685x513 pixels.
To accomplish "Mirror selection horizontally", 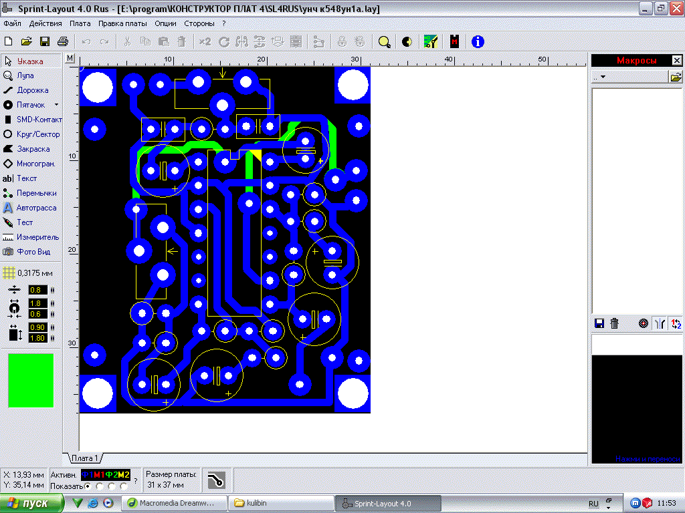I will pyautogui.click(x=241, y=41).
